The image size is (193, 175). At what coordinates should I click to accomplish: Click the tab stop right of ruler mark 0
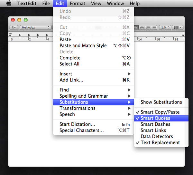pos(20,35)
